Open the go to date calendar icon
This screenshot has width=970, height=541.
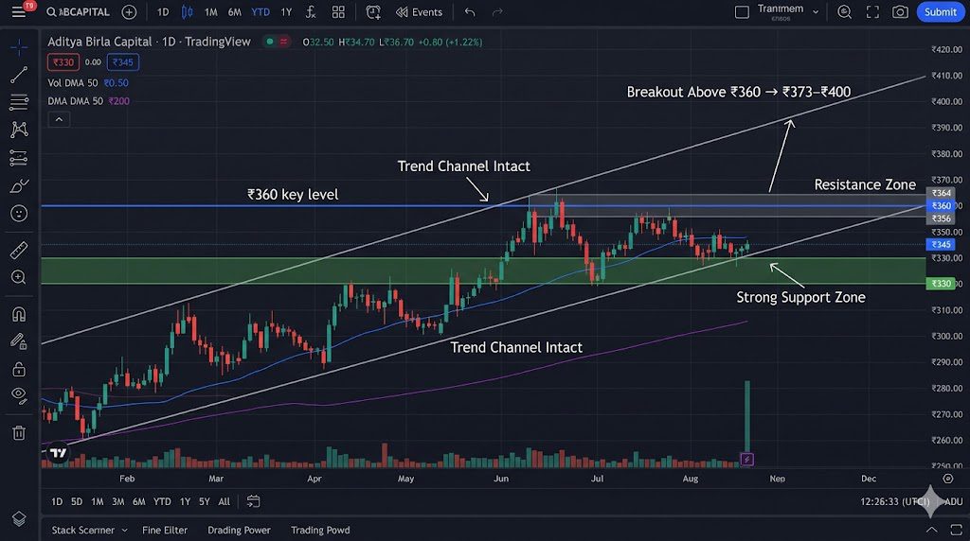click(x=253, y=501)
